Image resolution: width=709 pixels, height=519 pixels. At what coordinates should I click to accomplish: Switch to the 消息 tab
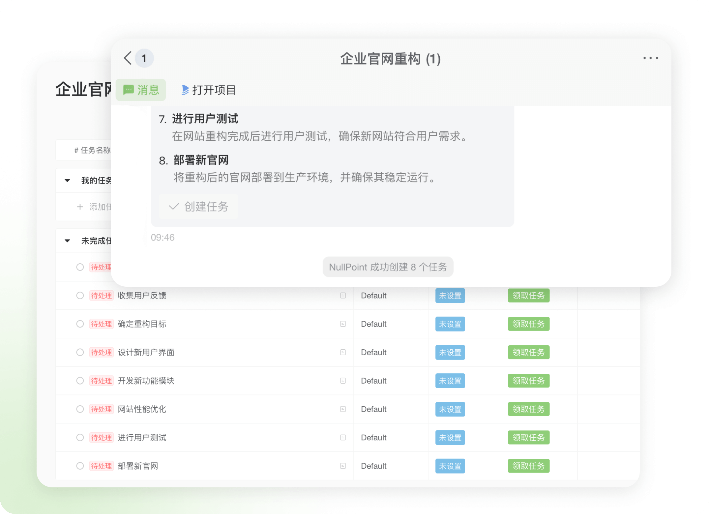click(x=141, y=90)
